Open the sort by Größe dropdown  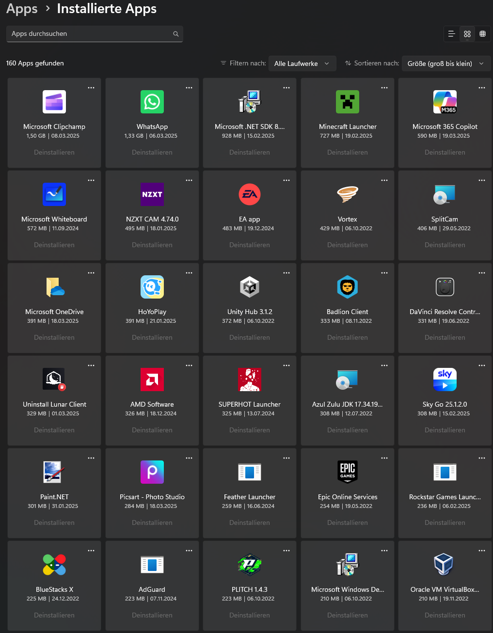coord(446,63)
